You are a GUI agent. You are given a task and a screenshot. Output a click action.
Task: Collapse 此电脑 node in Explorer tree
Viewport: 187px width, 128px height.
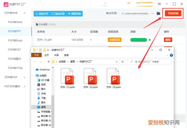[x=33, y=76]
